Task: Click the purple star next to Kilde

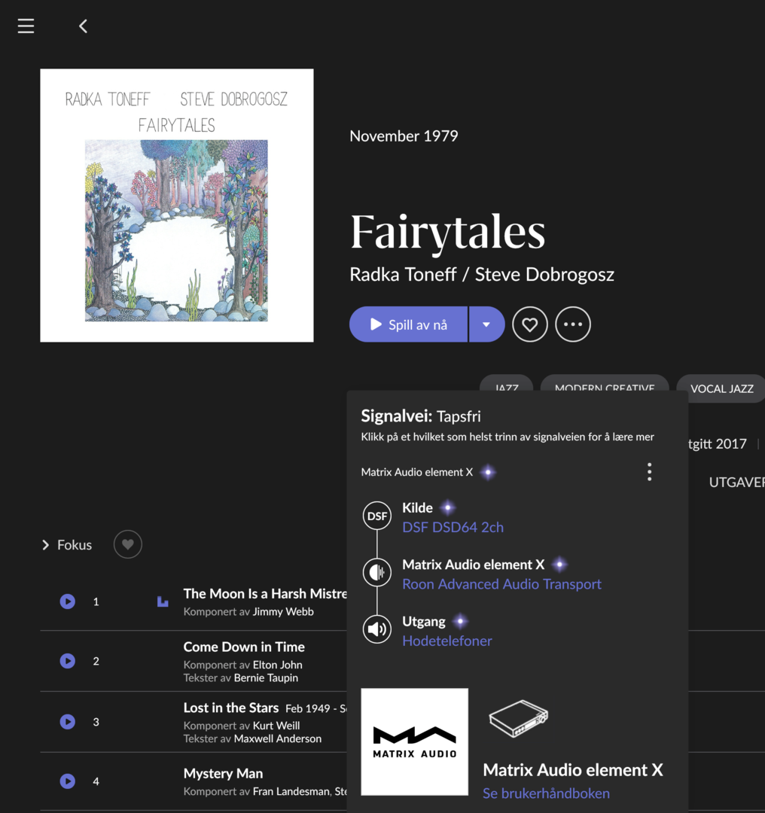Action: [x=447, y=507]
